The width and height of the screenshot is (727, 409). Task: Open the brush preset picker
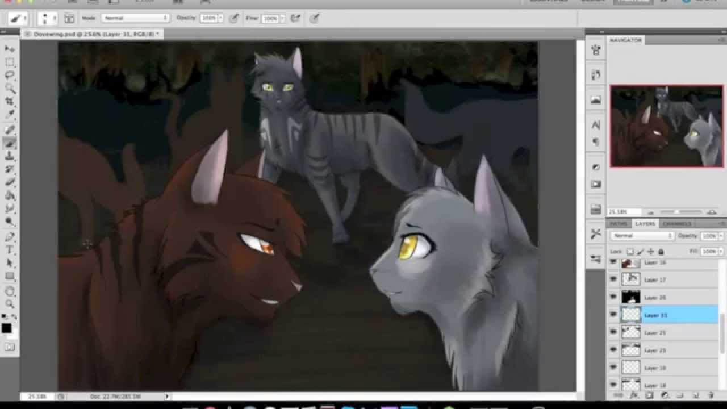point(47,18)
